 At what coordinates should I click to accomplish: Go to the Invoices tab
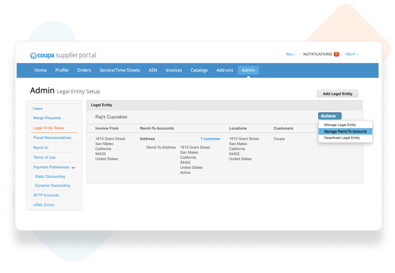click(x=174, y=70)
